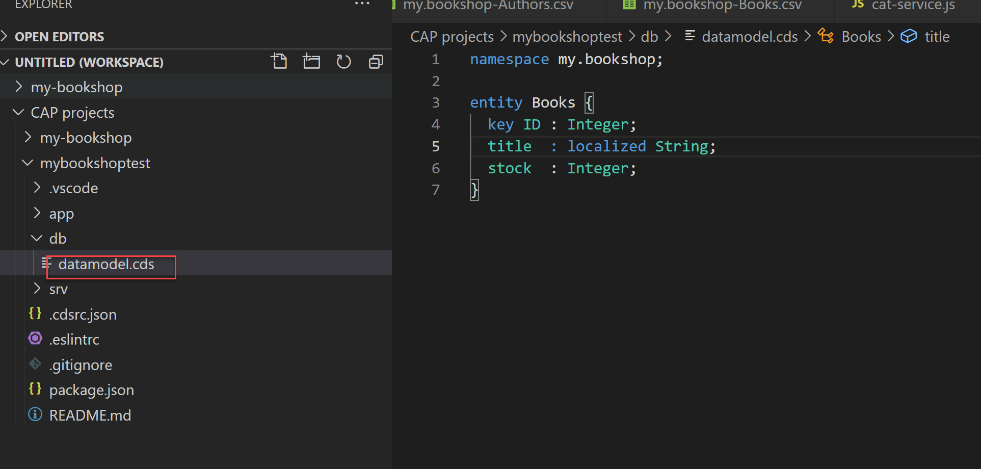This screenshot has height=469, width=981.
Task: Switch to my.bookshop-Books.csv tab
Action: [722, 6]
